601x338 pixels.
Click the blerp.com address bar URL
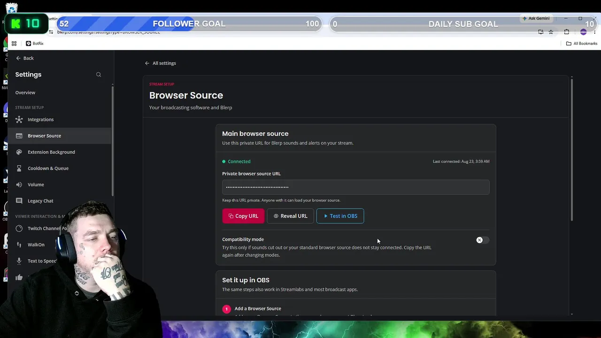(x=108, y=32)
